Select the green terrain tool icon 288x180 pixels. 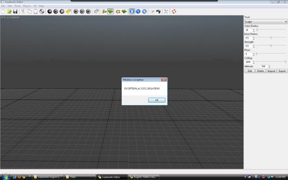[110, 11]
